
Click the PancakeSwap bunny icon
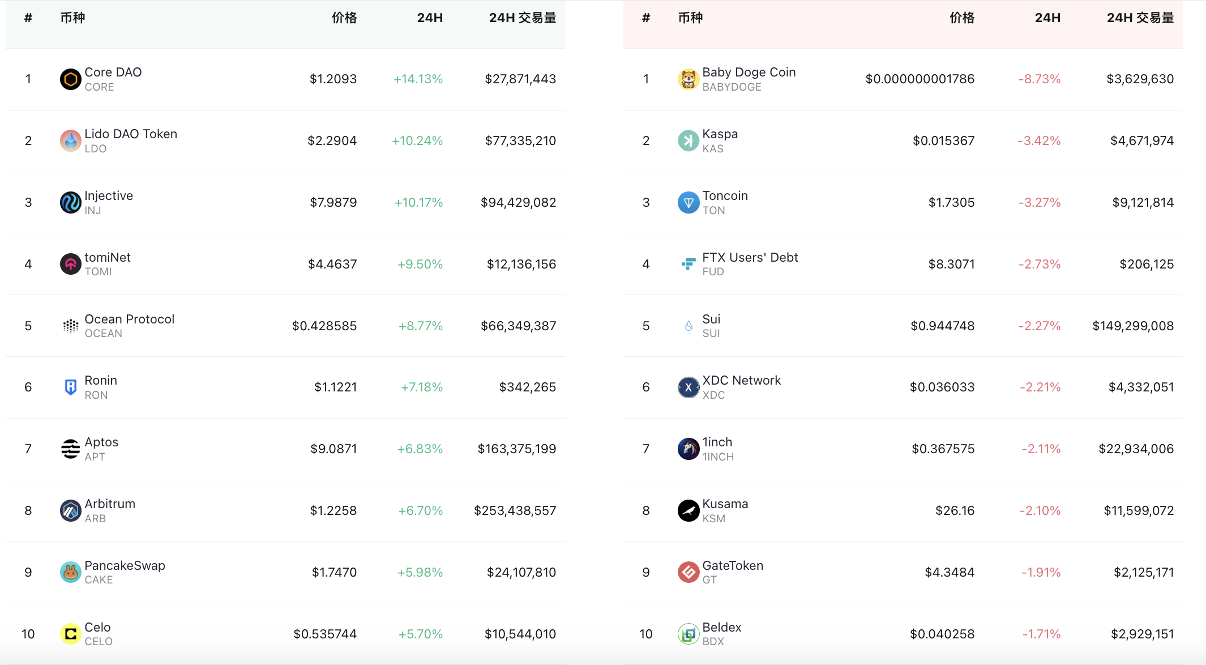coord(71,573)
